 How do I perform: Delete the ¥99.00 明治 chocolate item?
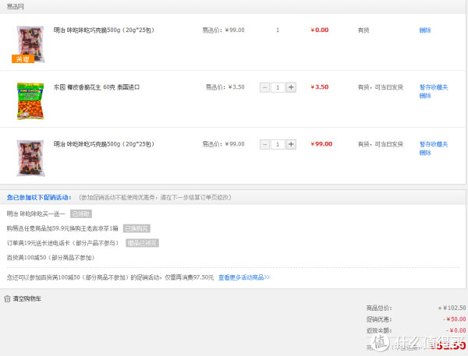tap(425, 153)
